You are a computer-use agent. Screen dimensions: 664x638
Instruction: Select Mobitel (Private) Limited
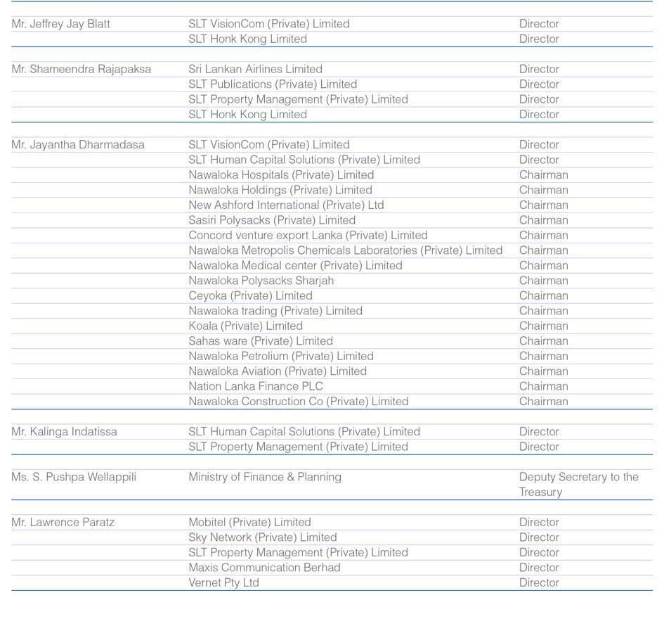250,522
